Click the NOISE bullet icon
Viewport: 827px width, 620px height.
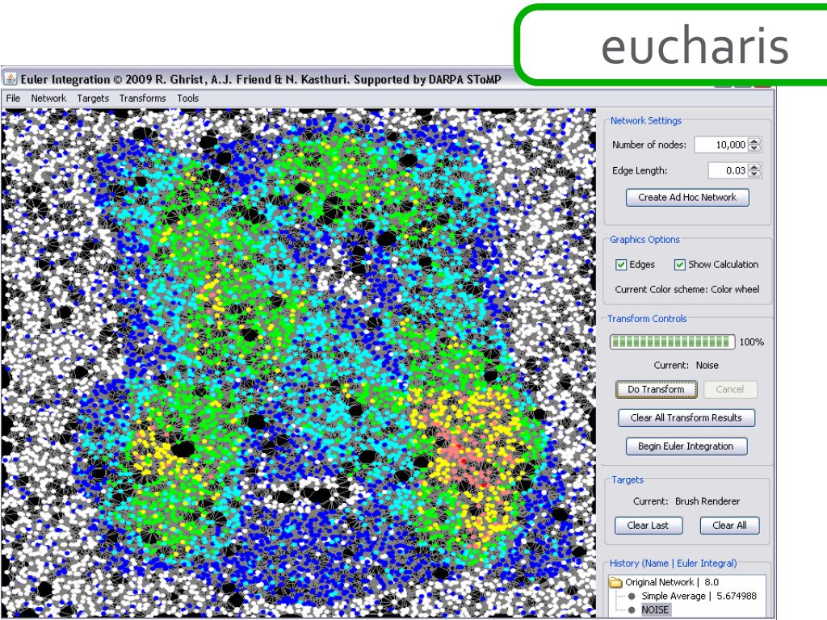tap(632, 610)
